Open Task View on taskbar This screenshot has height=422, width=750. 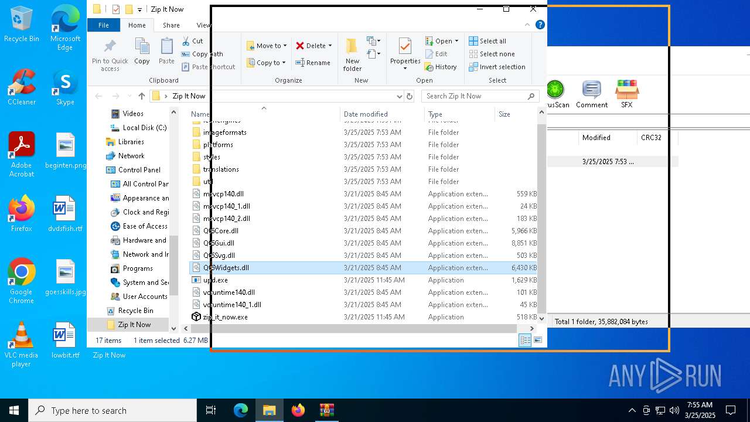[211, 410]
